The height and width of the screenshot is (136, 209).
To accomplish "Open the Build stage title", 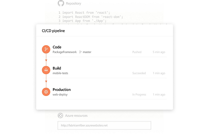I will [57, 68].
